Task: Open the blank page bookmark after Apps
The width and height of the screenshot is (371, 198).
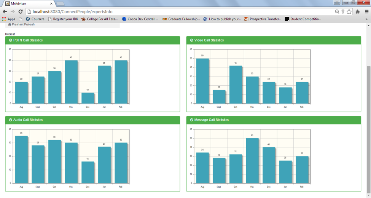Action: pos(21,19)
